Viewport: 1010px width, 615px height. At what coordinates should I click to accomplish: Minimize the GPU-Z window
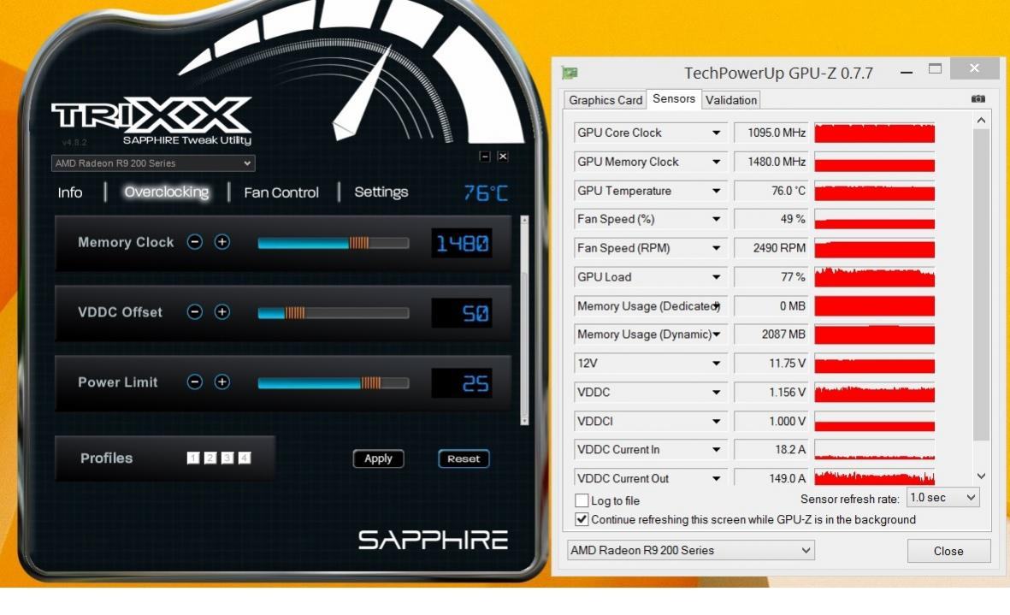click(x=907, y=72)
